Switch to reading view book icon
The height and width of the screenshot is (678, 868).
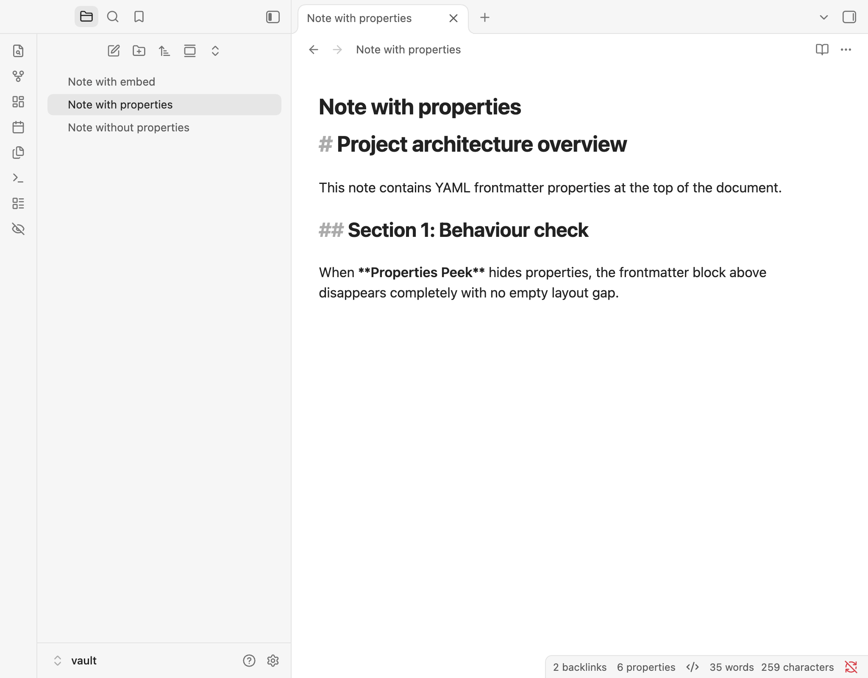[822, 50]
